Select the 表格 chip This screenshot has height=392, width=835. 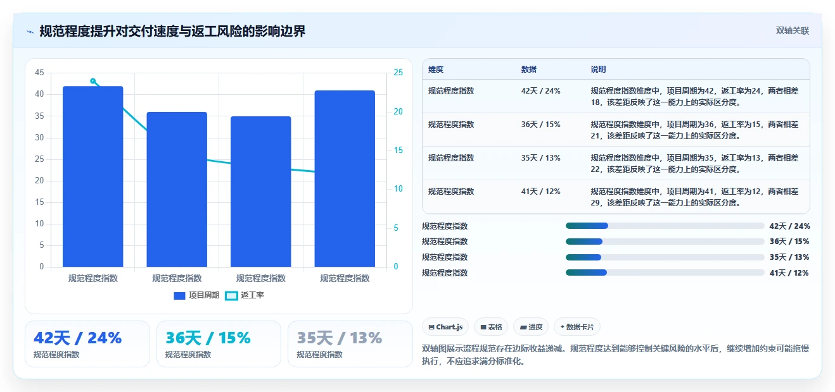click(x=490, y=327)
